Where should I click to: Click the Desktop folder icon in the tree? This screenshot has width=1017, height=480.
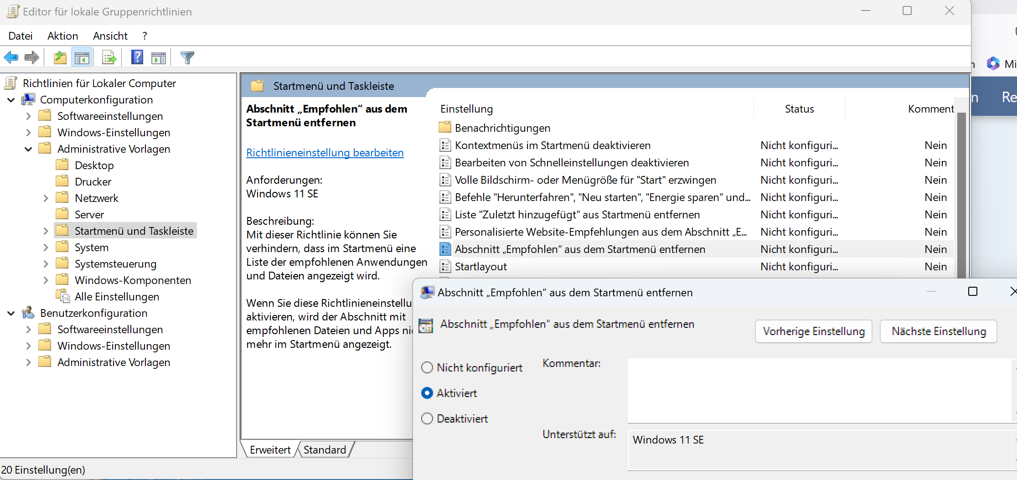point(62,165)
